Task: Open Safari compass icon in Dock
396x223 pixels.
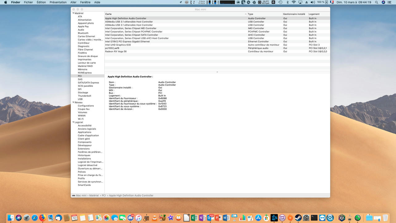Action: 35,218
